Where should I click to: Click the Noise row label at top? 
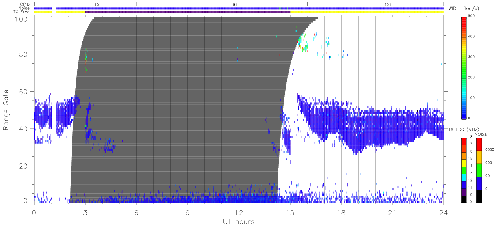point(25,8)
